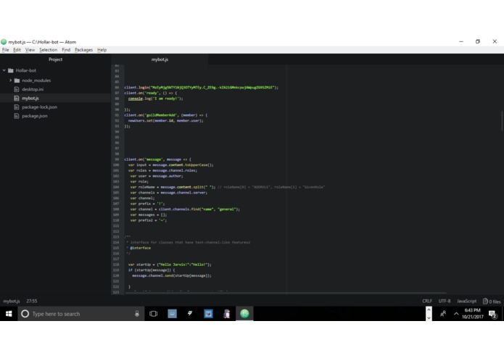Open the Find menu
Viewport: 504px width, 358px height.
[66, 50]
